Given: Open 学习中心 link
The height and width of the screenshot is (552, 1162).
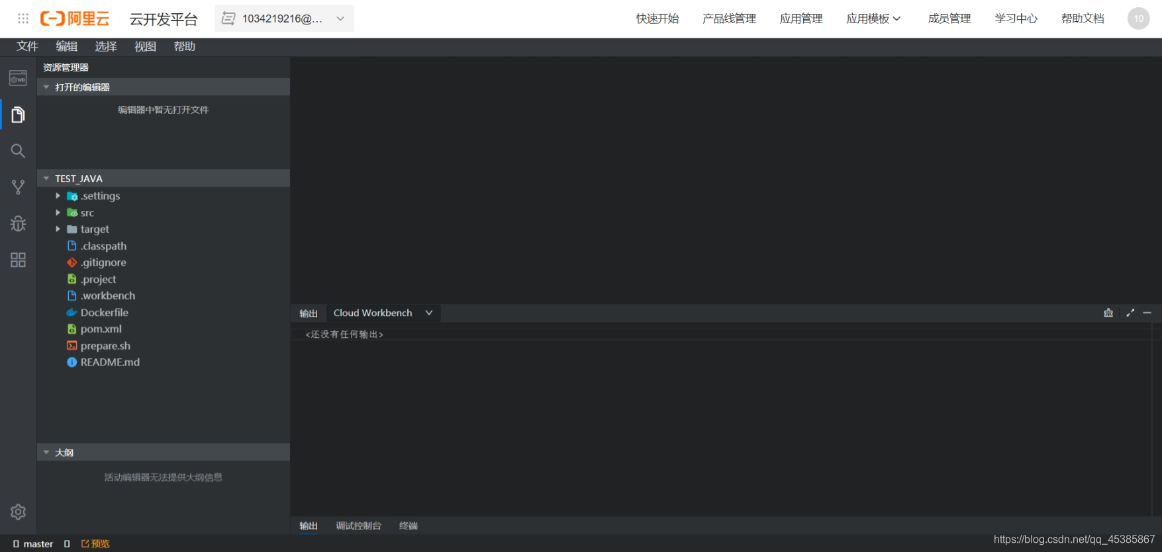Looking at the screenshot, I should 1016,19.
